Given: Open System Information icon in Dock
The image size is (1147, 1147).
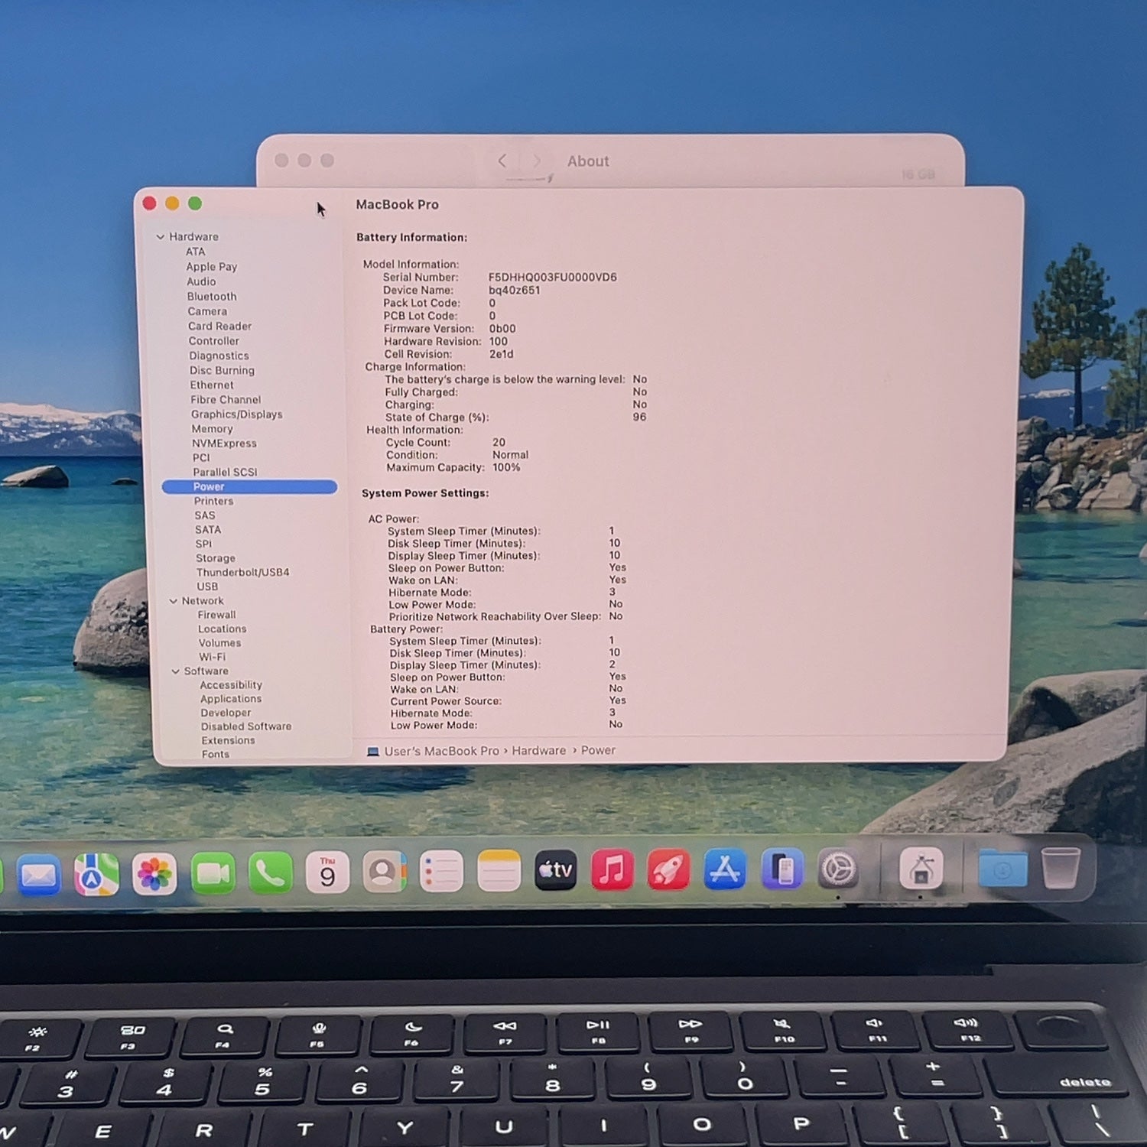Looking at the screenshot, I should pyautogui.click(x=921, y=869).
